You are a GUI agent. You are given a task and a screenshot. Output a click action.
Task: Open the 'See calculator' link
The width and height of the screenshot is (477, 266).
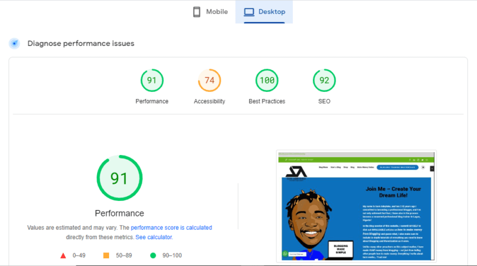154,237
